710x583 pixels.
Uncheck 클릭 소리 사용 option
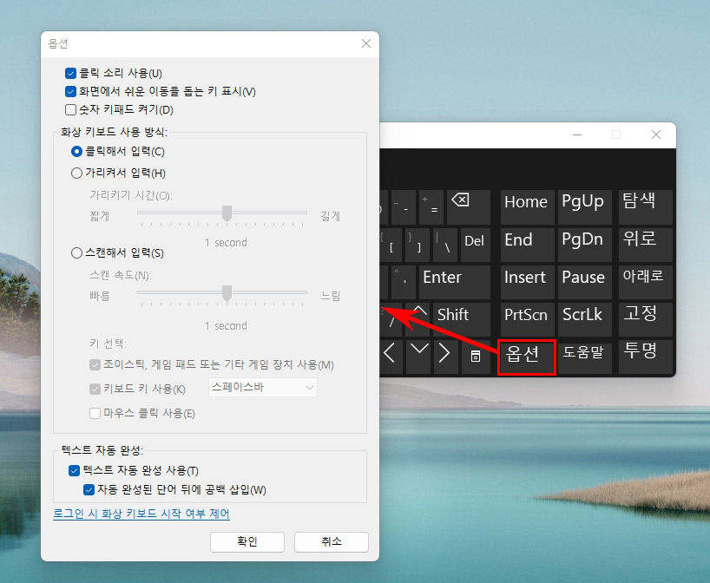point(69,73)
